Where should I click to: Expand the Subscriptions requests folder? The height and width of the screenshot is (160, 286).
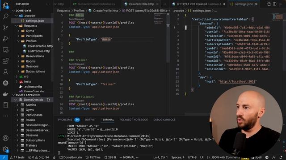tap(18, 72)
